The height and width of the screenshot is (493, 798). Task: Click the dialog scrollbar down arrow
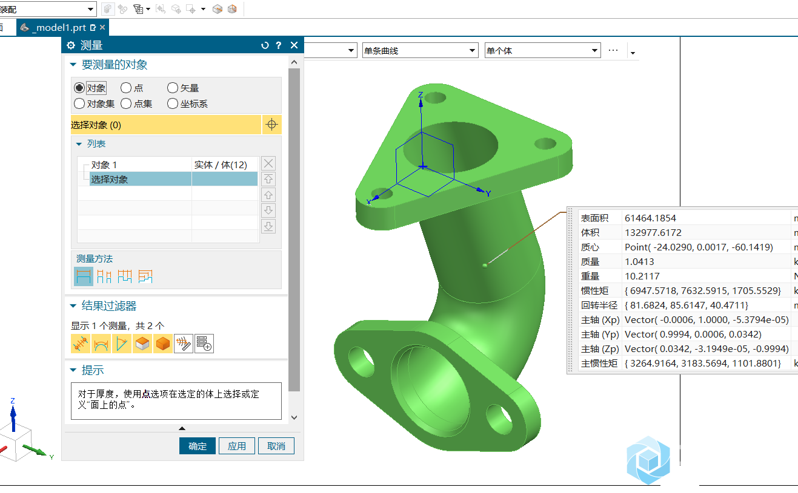tap(294, 417)
